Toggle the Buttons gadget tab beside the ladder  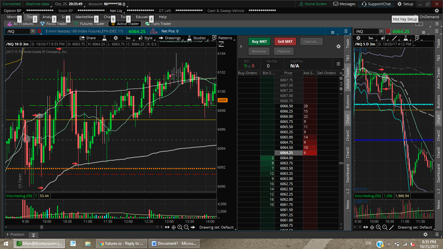(x=348, y=101)
